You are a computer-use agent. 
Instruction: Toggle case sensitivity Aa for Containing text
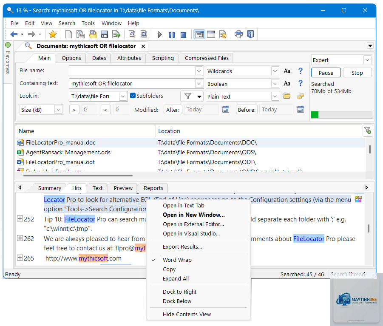[x=287, y=83]
